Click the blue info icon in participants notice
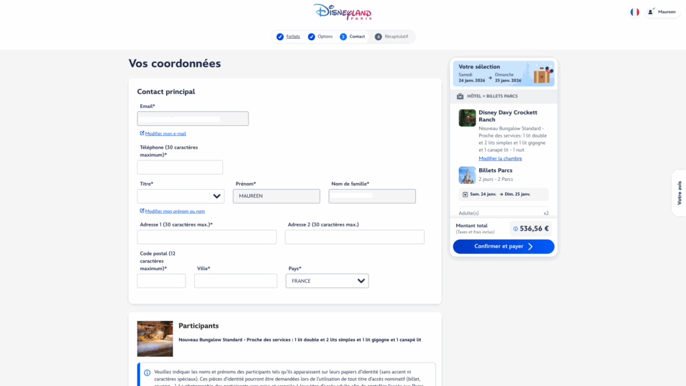 (x=147, y=373)
